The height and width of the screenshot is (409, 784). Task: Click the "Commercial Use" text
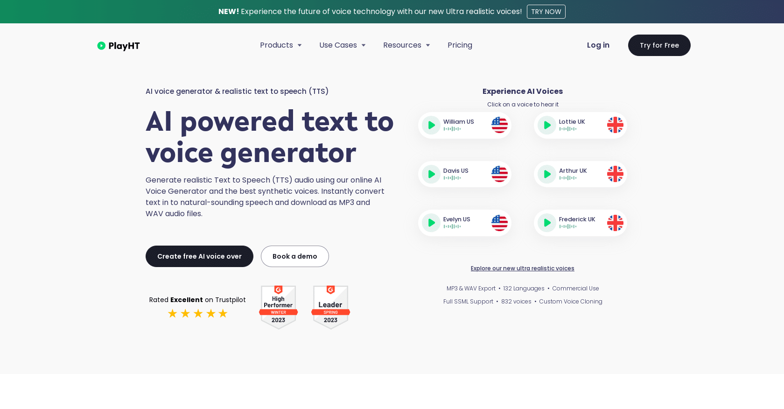point(575,289)
